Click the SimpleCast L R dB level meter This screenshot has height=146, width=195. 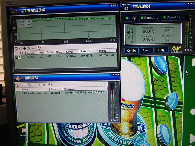click(188, 33)
